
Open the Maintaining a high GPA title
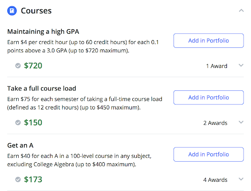(x=43, y=32)
